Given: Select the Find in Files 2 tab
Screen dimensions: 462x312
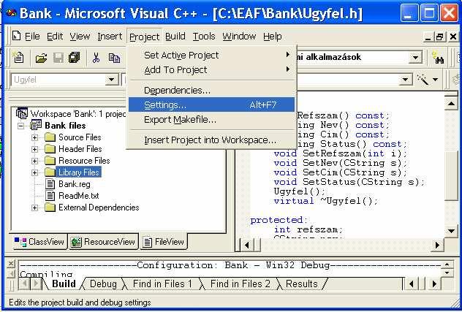Looking at the screenshot, I should [240, 284].
